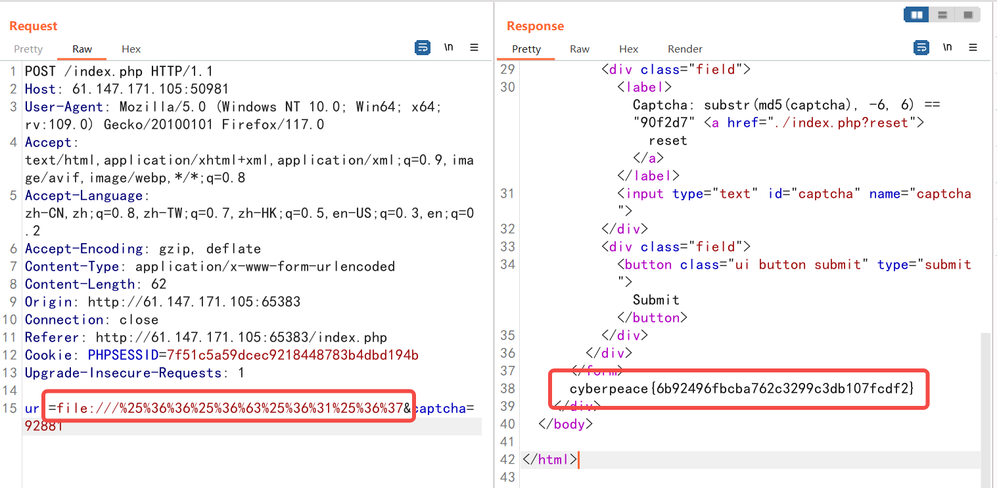
Task: Click the POST /index.php HTTP/1.1 line
Action: coord(119,71)
